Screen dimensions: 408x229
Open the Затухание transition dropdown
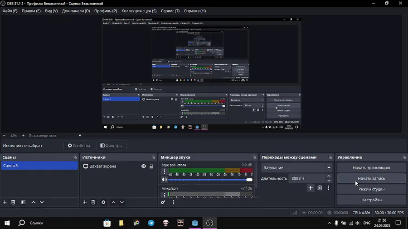(296, 168)
